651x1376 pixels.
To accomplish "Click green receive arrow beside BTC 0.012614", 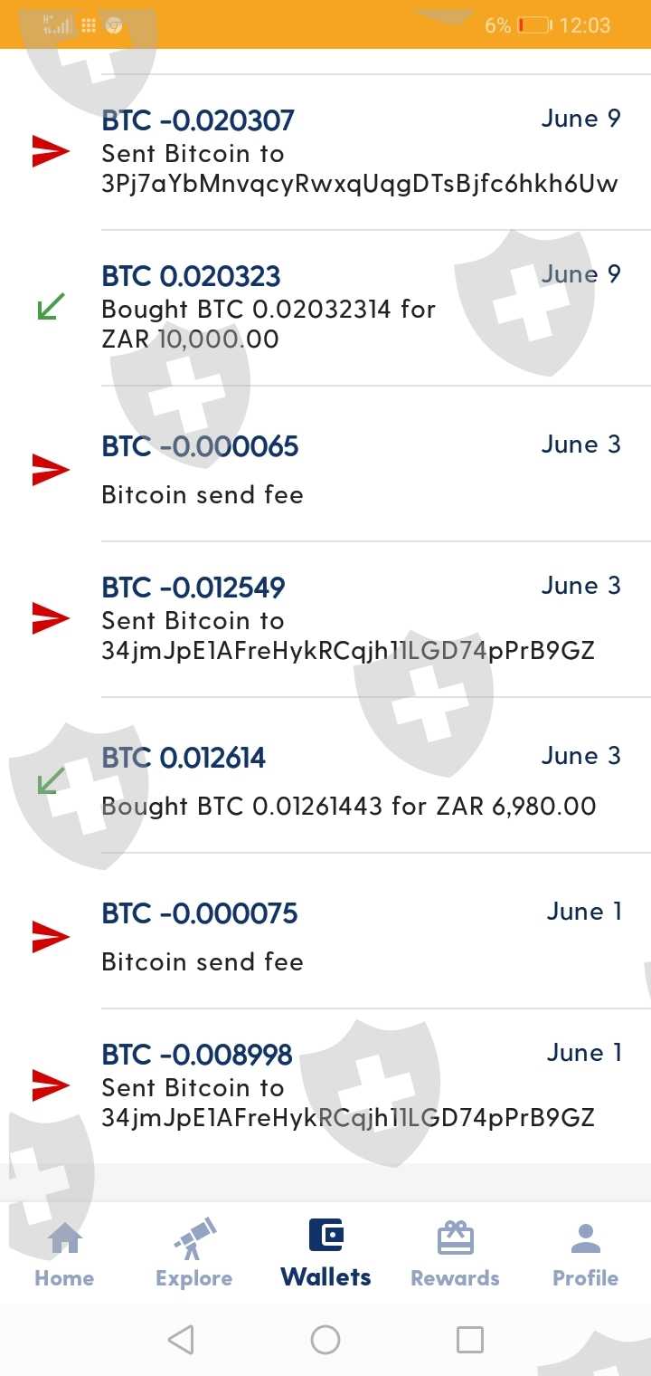I will point(51,780).
